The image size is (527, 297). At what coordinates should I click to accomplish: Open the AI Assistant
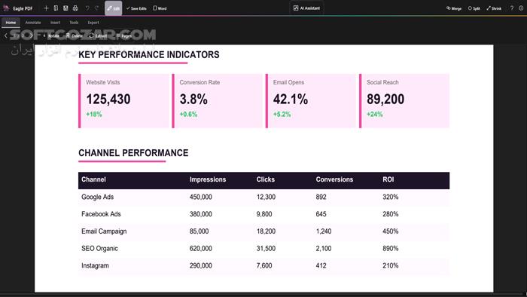click(x=306, y=8)
